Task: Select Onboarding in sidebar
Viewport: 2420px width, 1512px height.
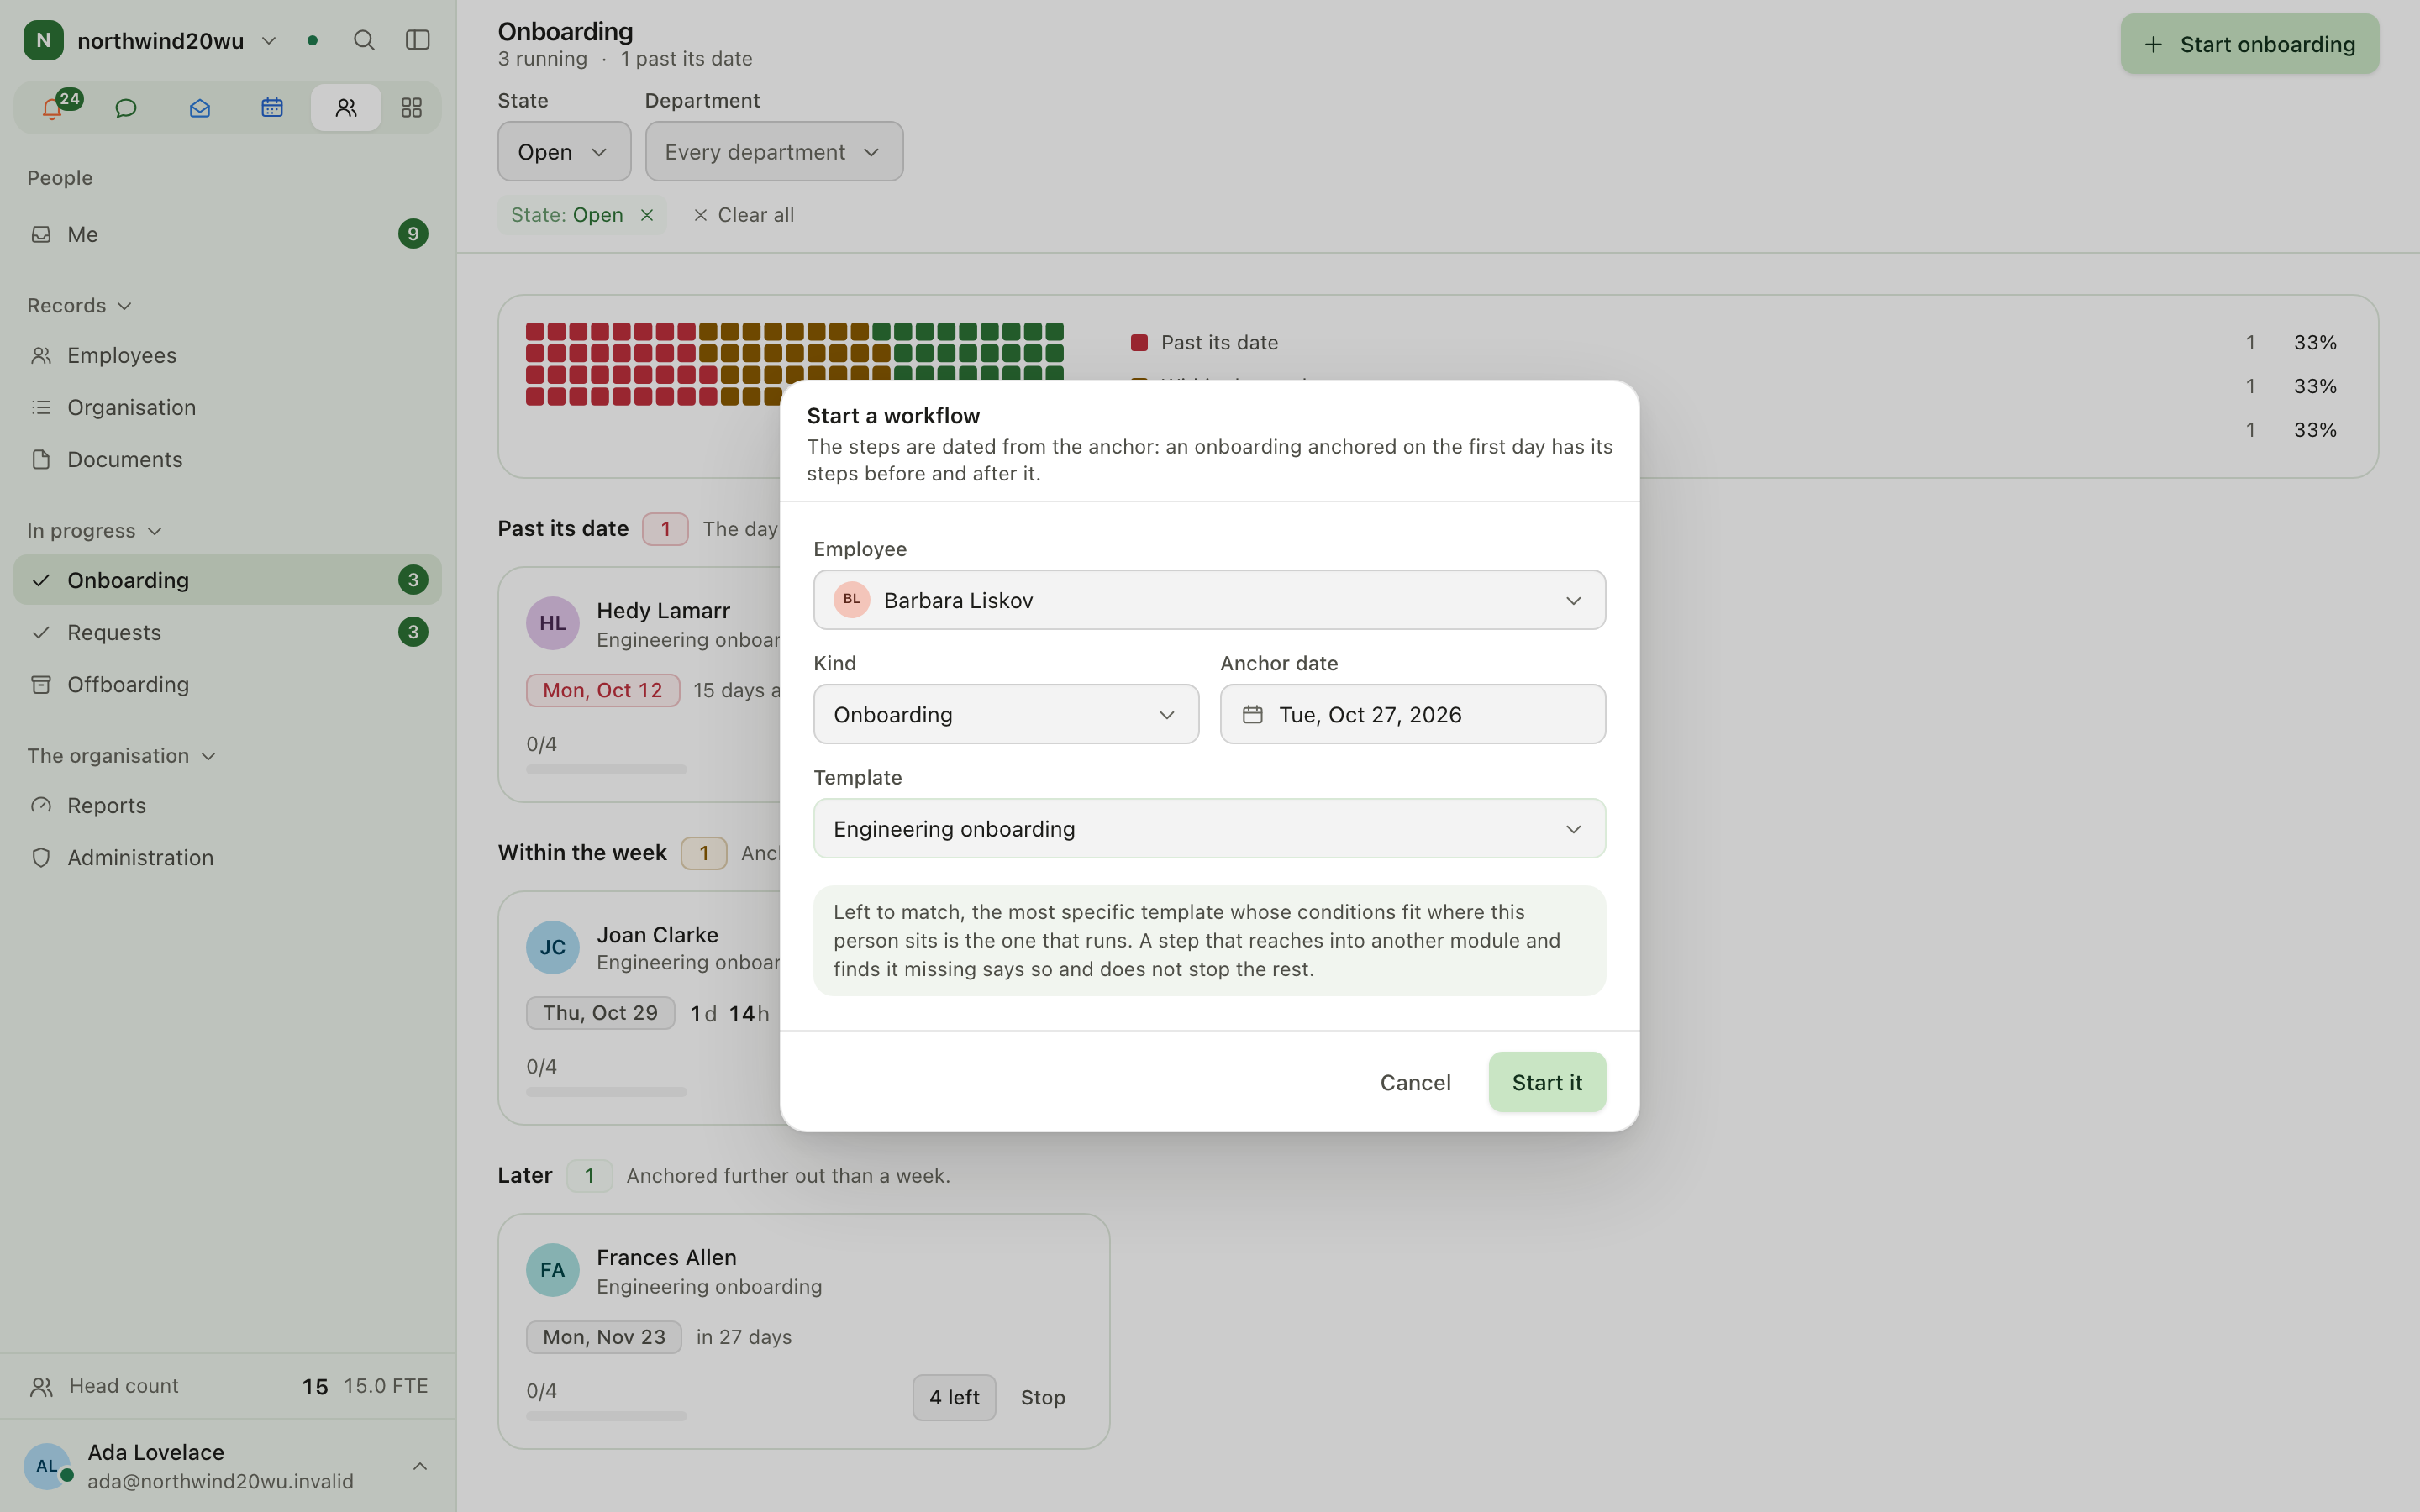Action: tap(228, 580)
